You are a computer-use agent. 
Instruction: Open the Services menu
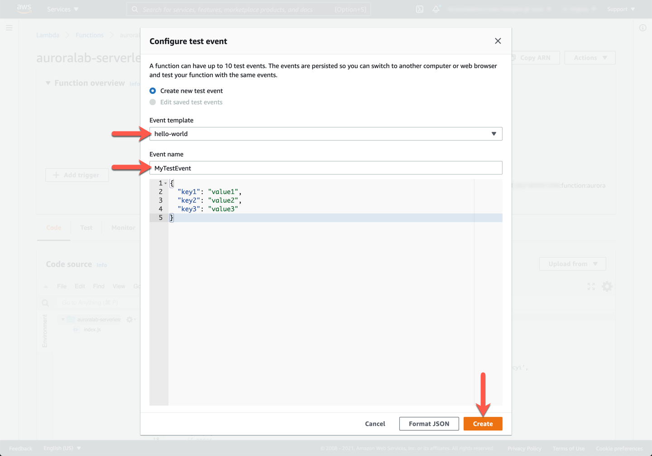(x=62, y=9)
